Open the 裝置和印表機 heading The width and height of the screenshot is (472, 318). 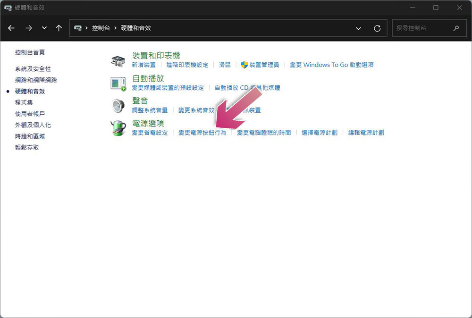(x=156, y=55)
